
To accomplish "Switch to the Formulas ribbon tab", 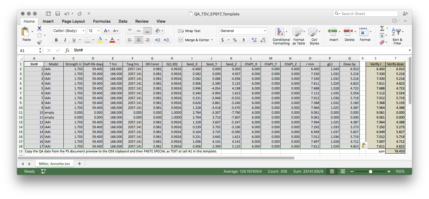I will pos(102,21).
